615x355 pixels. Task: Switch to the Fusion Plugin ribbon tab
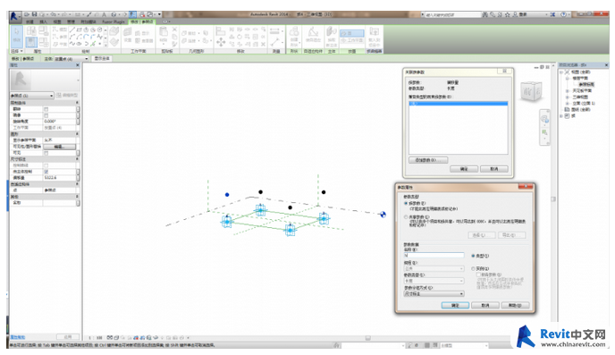point(114,22)
